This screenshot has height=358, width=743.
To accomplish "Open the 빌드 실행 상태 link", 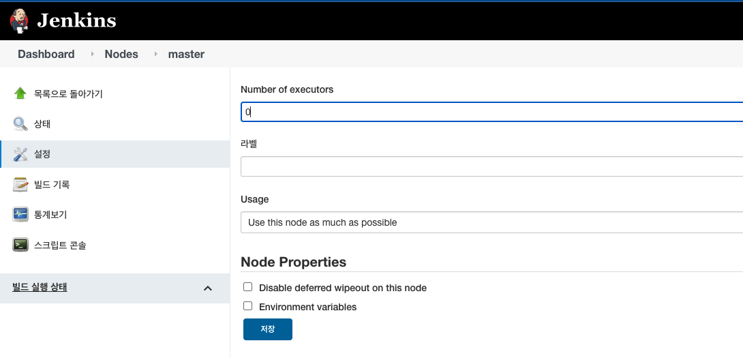I will [40, 287].
